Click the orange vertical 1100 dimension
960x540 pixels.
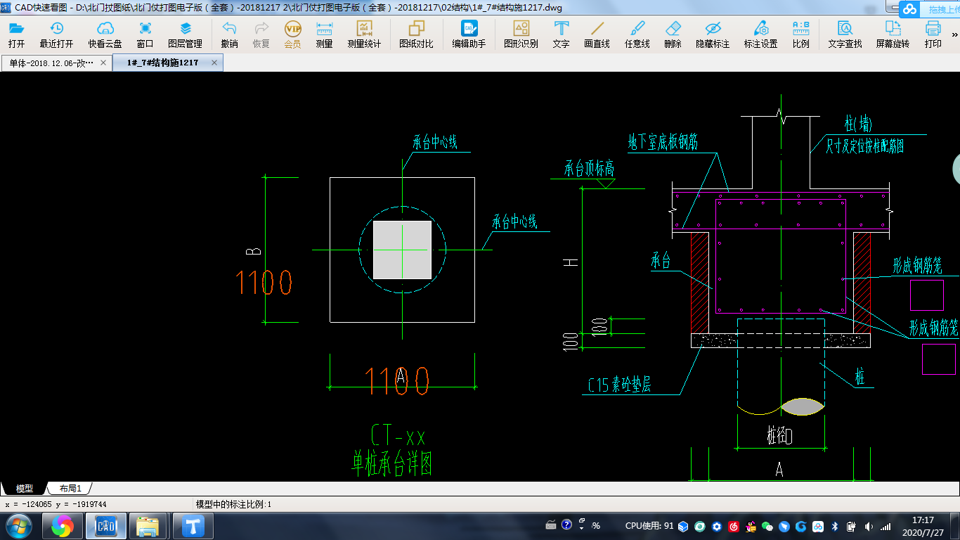tap(264, 283)
